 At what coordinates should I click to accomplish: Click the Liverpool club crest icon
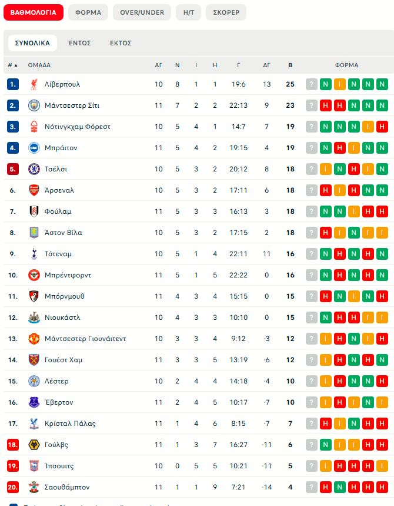coord(34,84)
